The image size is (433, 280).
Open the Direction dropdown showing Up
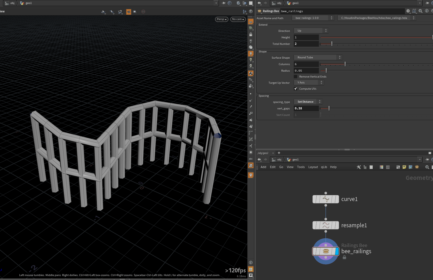pos(311,31)
